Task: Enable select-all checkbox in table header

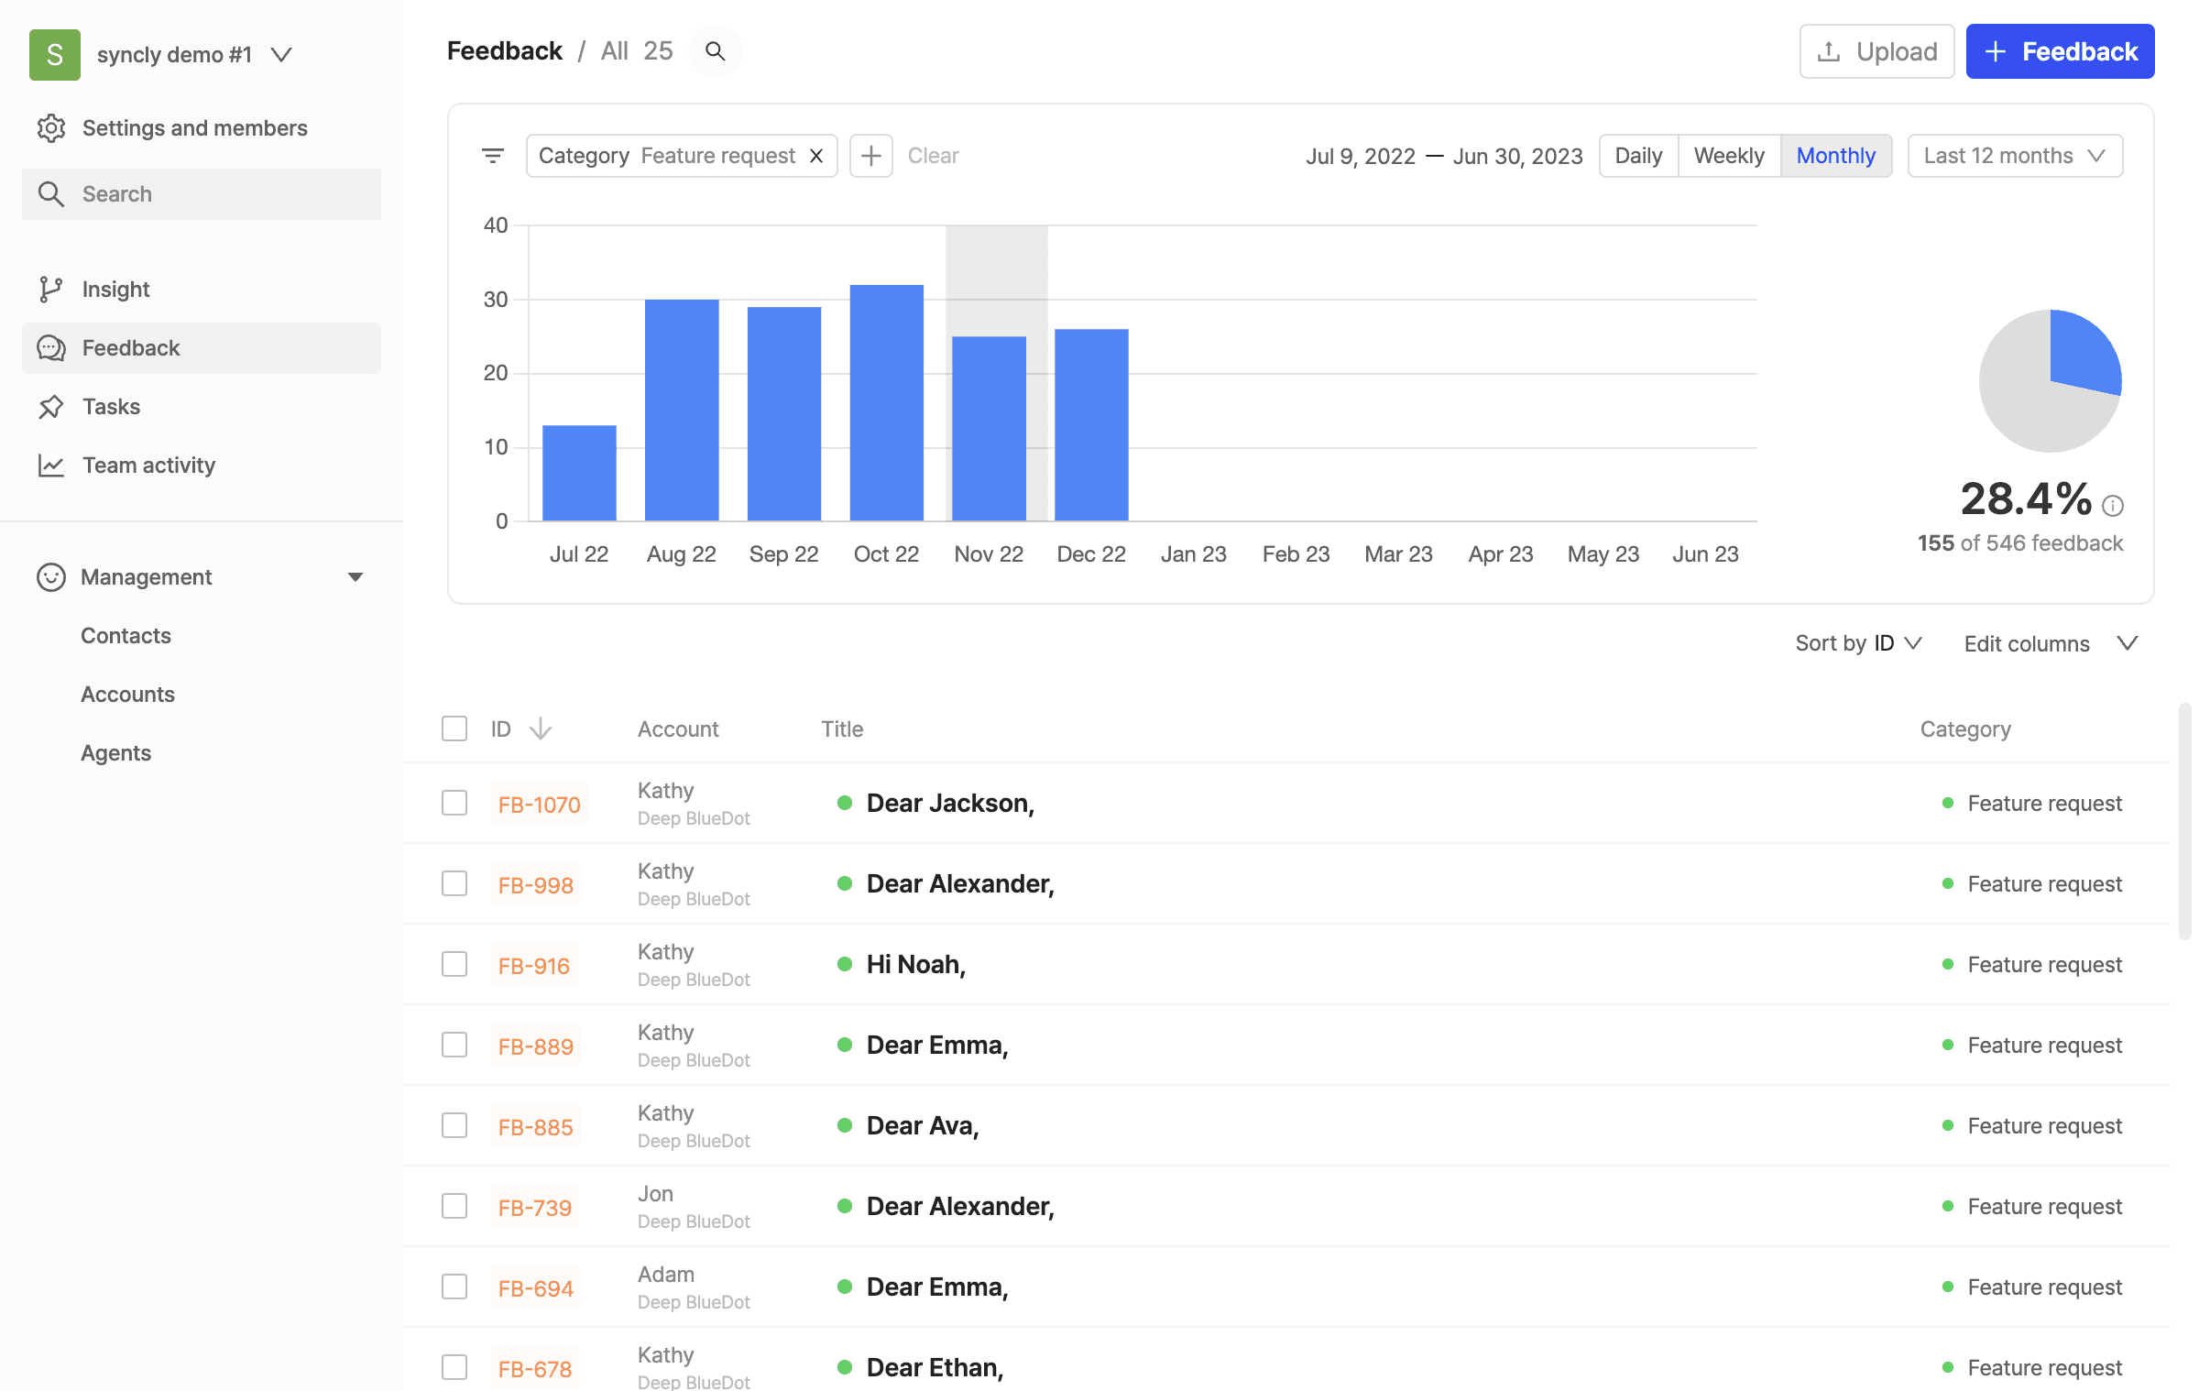Action: (454, 728)
